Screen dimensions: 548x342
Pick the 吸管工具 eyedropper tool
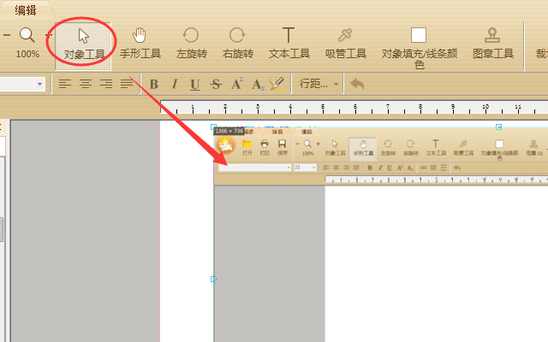click(345, 44)
